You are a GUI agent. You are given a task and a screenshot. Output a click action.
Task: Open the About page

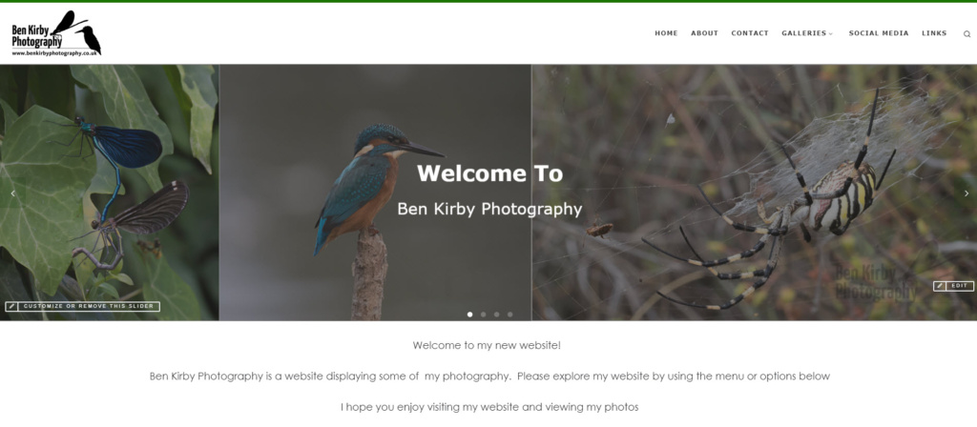coord(705,33)
